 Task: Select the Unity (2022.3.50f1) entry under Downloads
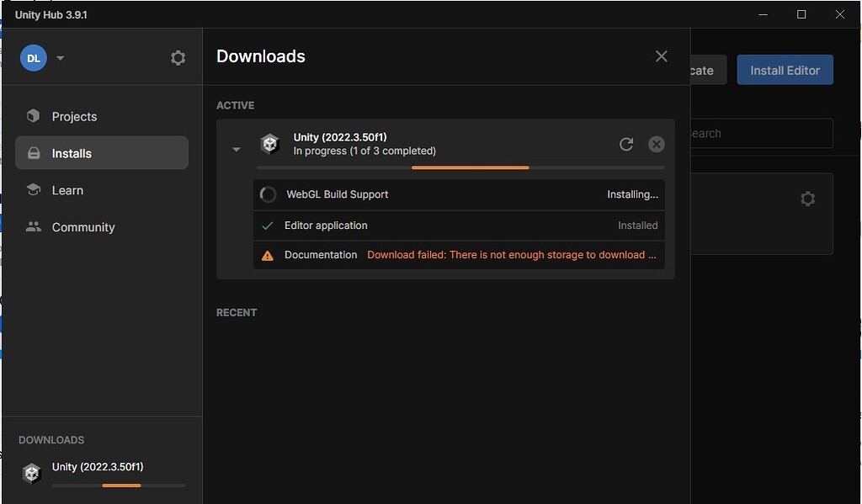click(x=96, y=466)
